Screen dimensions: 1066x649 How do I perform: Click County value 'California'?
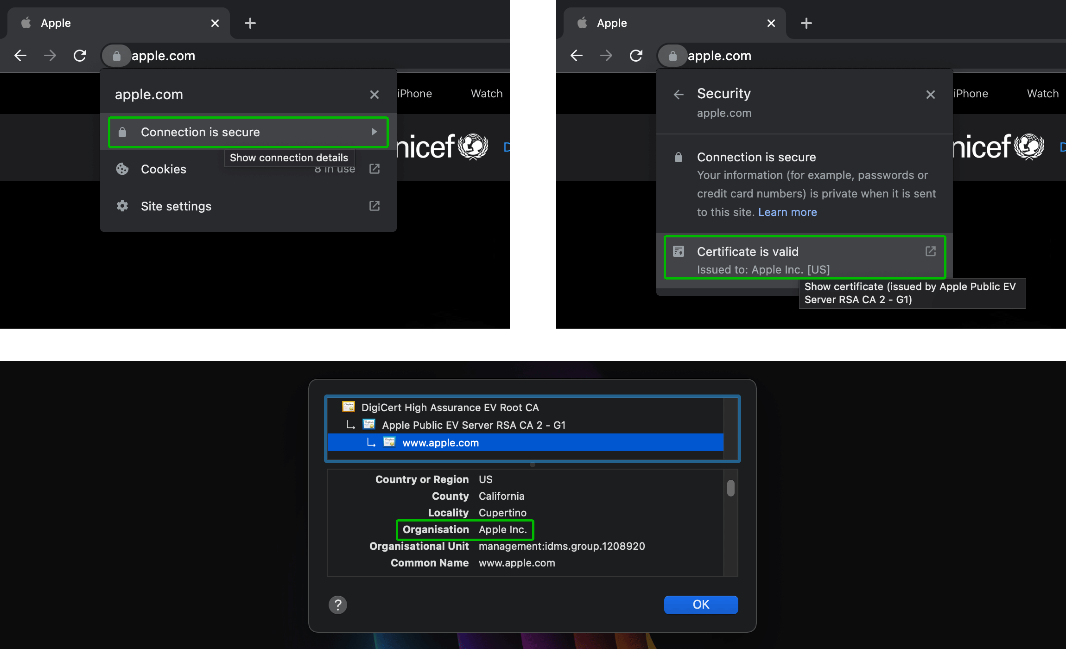[x=501, y=496]
